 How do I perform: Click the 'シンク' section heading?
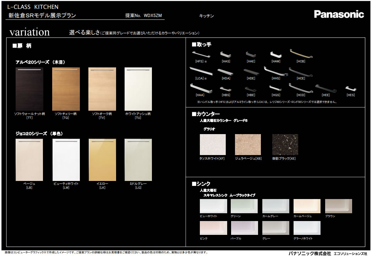(201, 184)
